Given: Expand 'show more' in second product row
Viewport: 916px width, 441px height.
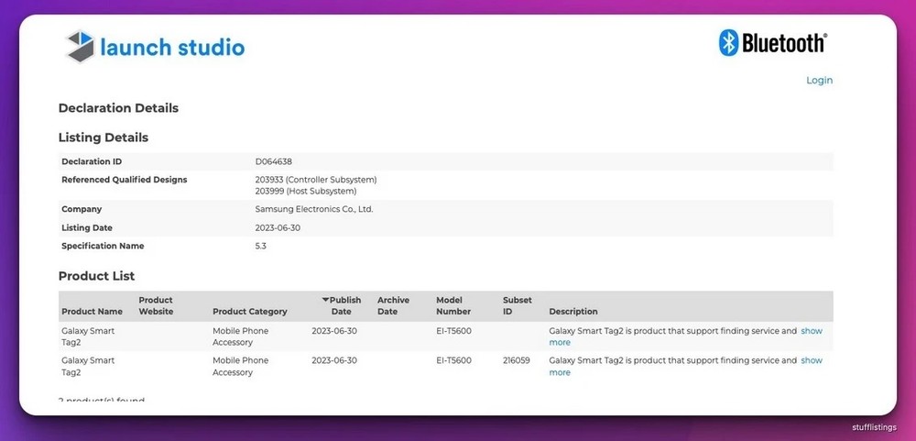Looking at the screenshot, I should pos(812,360).
